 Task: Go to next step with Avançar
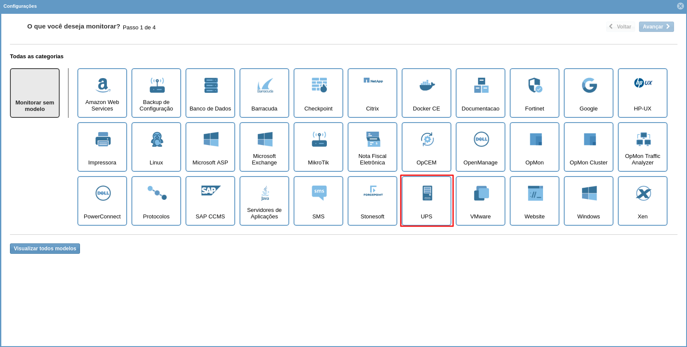[656, 27]
